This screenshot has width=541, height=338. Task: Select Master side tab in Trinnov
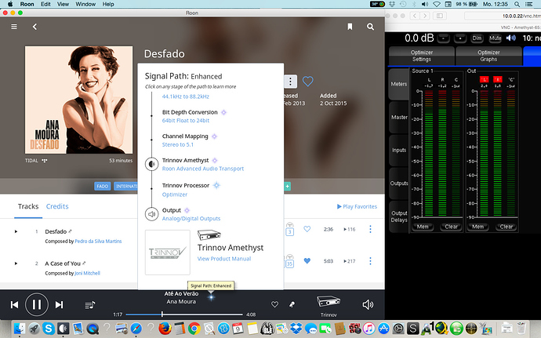[x=399, y=118]
